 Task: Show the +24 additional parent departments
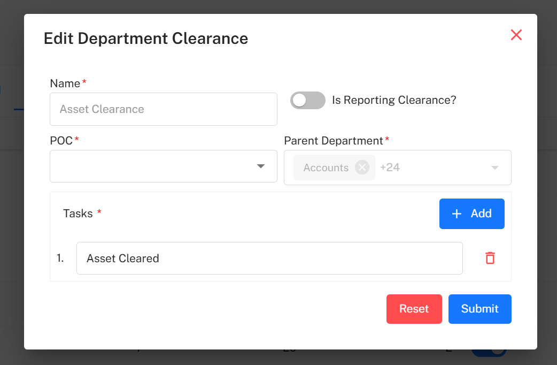point(390,168)
